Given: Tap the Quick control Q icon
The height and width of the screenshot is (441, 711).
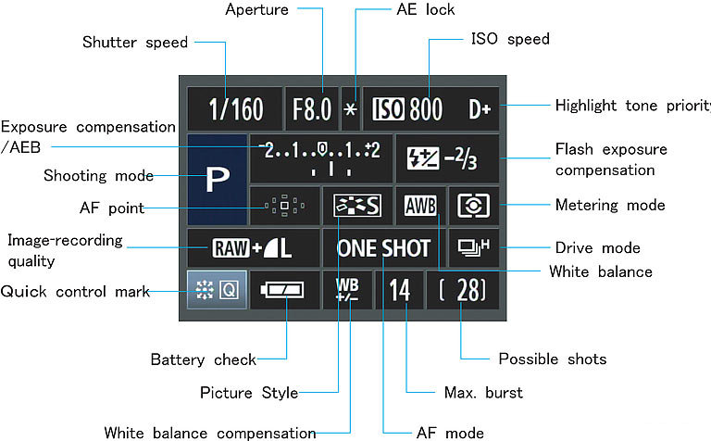Looking at the screenshot, I should point(216,290).
